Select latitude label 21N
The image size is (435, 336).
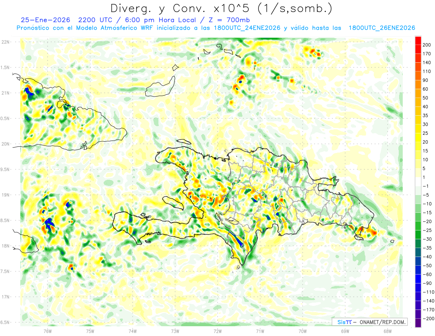click(5, 93)
